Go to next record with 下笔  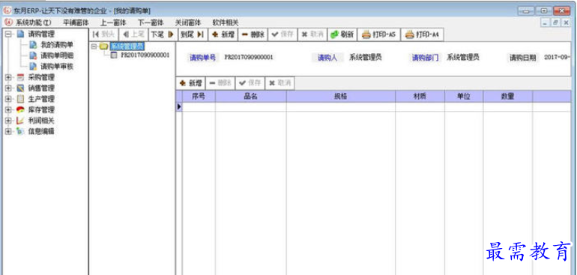(x=163, y=34)
